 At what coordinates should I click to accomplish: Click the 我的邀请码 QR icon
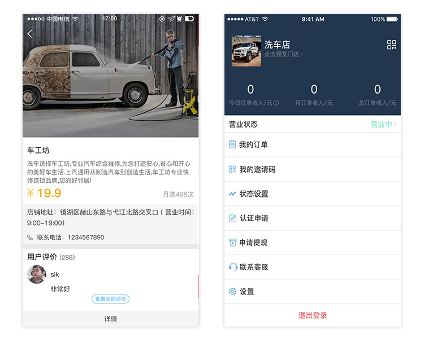point(232,169)
